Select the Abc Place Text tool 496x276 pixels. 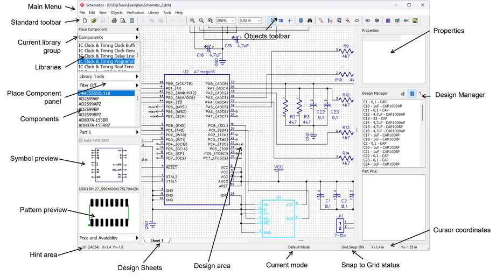click(x=406, y=20)
